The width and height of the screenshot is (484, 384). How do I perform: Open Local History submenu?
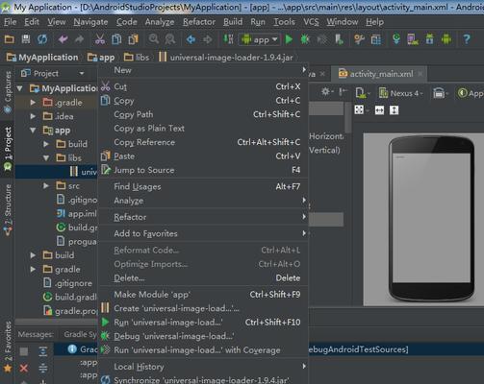(x=203, y=367)
